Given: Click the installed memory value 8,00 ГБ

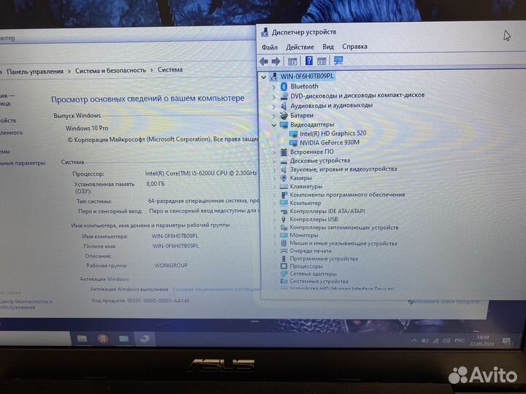Looking at the screenshot, I should point(156,184).
